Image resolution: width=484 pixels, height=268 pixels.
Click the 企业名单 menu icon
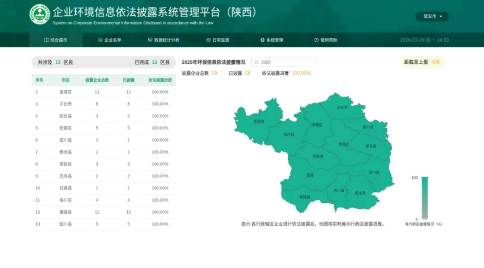tap(100, 40)
